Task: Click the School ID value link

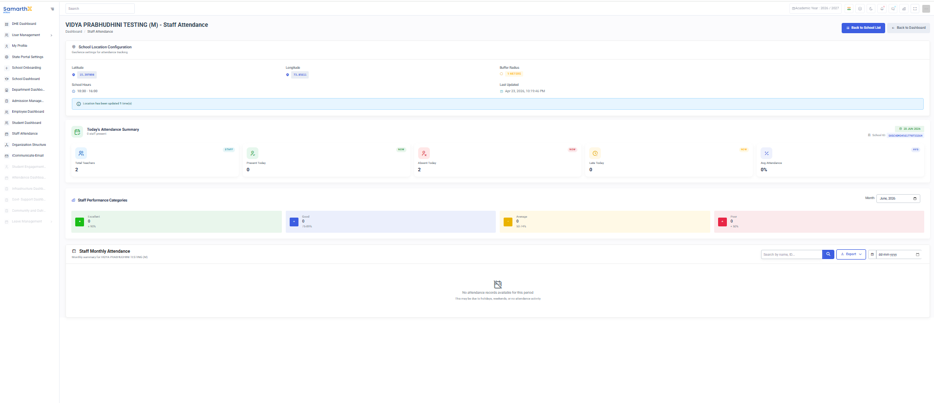Action: [905, 136]
